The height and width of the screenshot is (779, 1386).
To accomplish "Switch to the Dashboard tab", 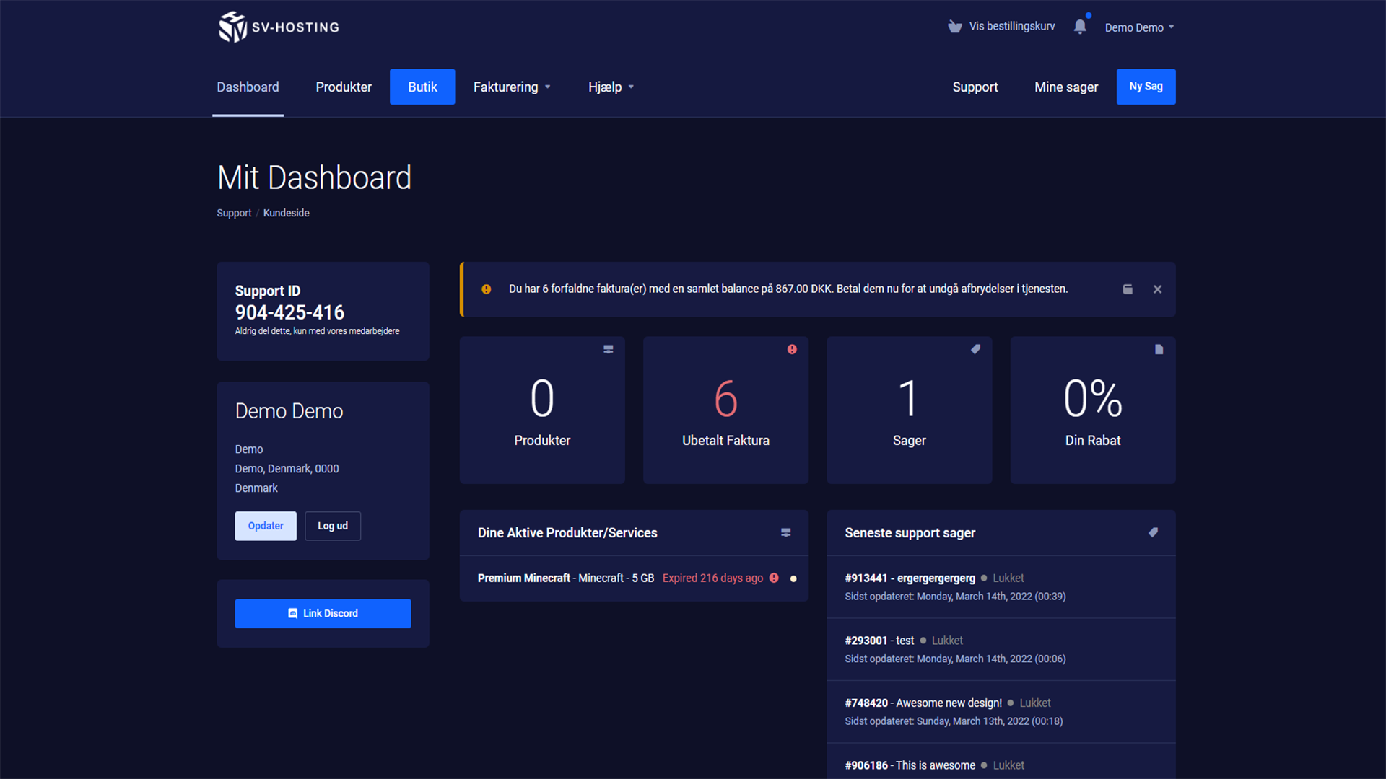I will [248, 87].
